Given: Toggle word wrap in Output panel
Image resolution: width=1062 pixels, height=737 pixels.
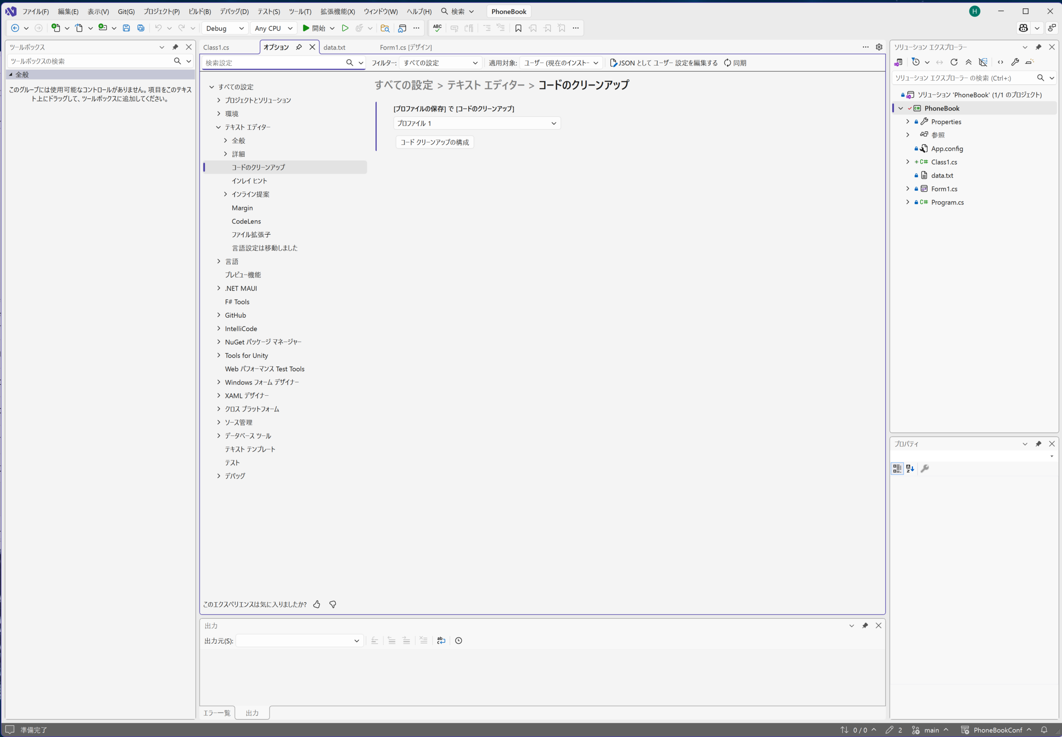Looking at the screenshot, I should (x=441, y=641).
